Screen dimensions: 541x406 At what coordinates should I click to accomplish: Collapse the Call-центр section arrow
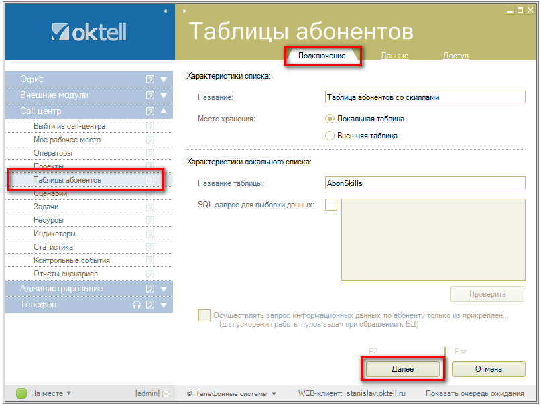pos(164,111)
